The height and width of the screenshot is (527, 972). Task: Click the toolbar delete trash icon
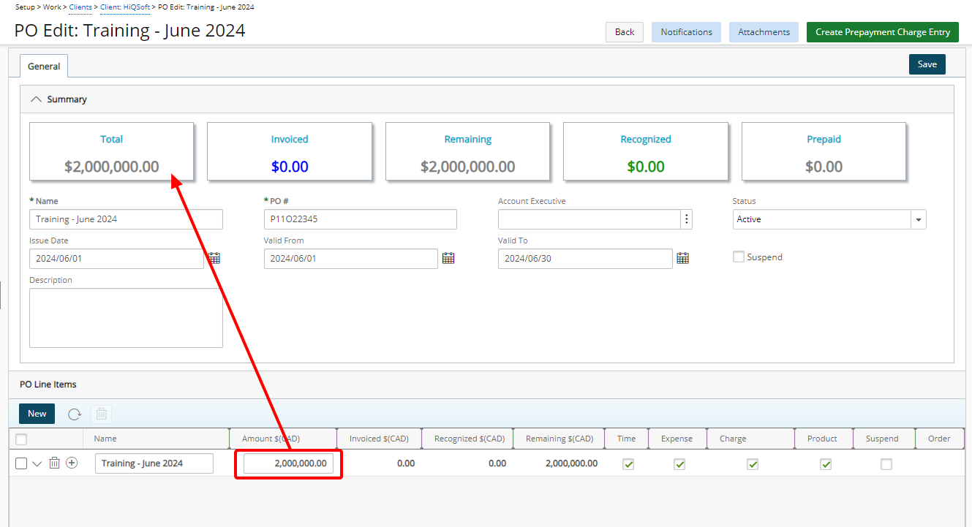click(102, 414)
